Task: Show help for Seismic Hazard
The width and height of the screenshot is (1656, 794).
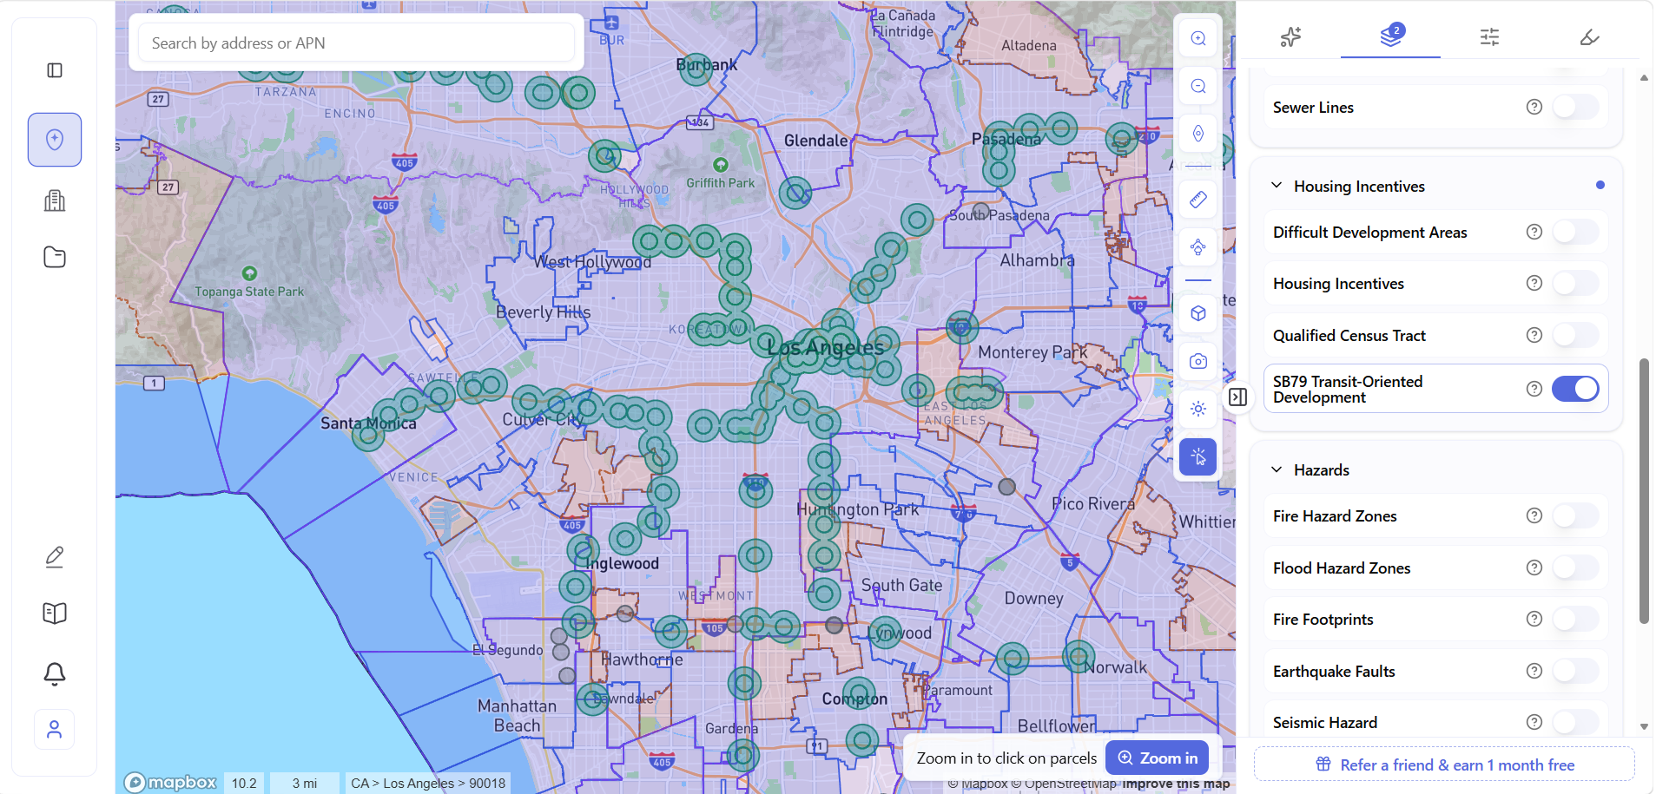Action: coord(1534,722)
